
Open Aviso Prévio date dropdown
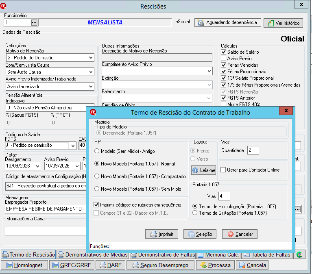click(77, 166)
